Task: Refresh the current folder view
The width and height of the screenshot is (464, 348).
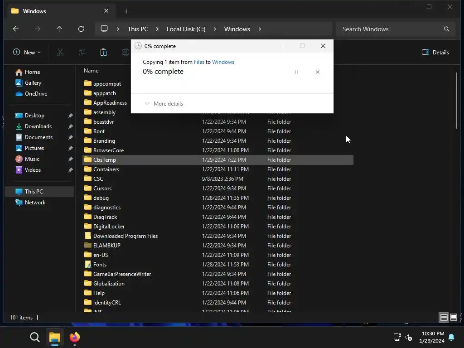Action: tap(81, 29)
